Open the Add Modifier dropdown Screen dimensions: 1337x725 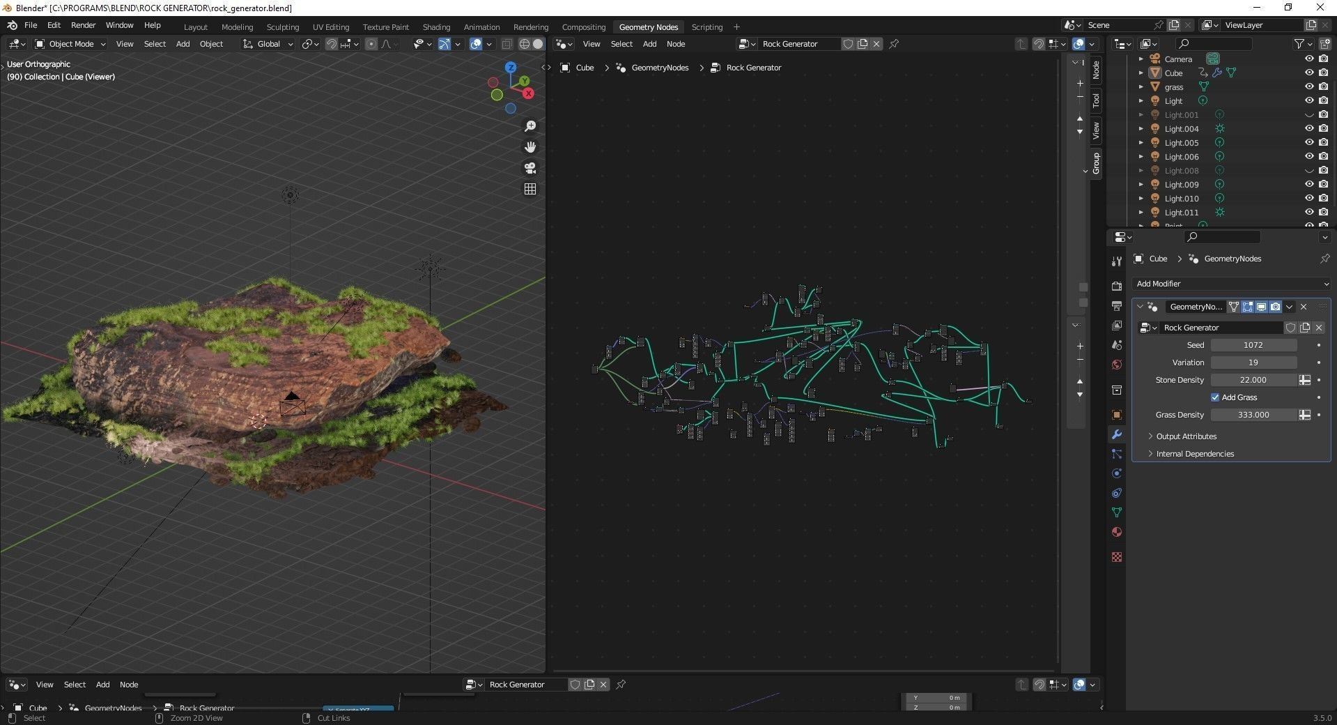point(1231,284)
